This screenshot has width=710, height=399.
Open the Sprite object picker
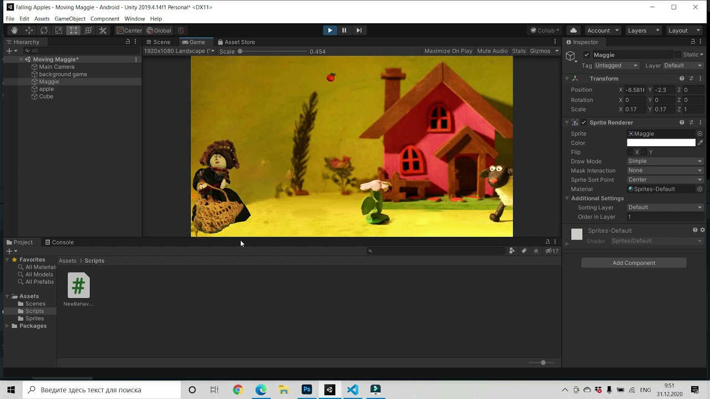tap(700, 134)
